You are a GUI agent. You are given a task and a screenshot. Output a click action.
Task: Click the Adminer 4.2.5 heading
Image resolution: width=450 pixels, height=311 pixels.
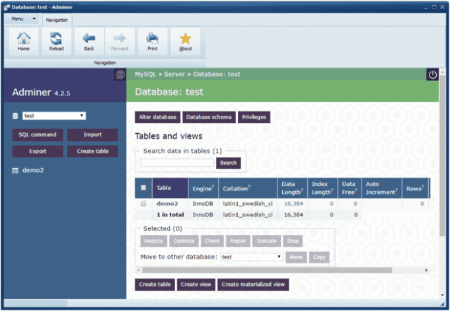click(41, 93)
